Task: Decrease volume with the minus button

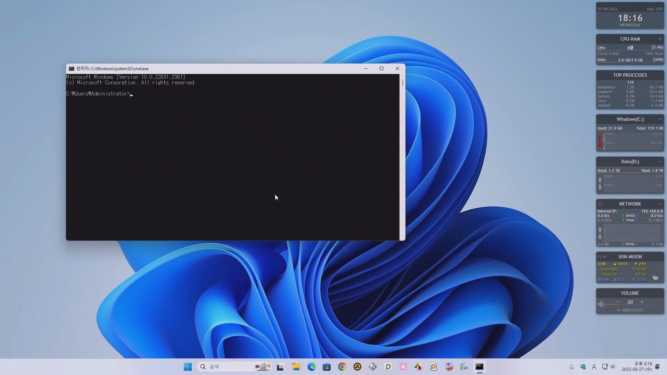Action: point(618,302)
